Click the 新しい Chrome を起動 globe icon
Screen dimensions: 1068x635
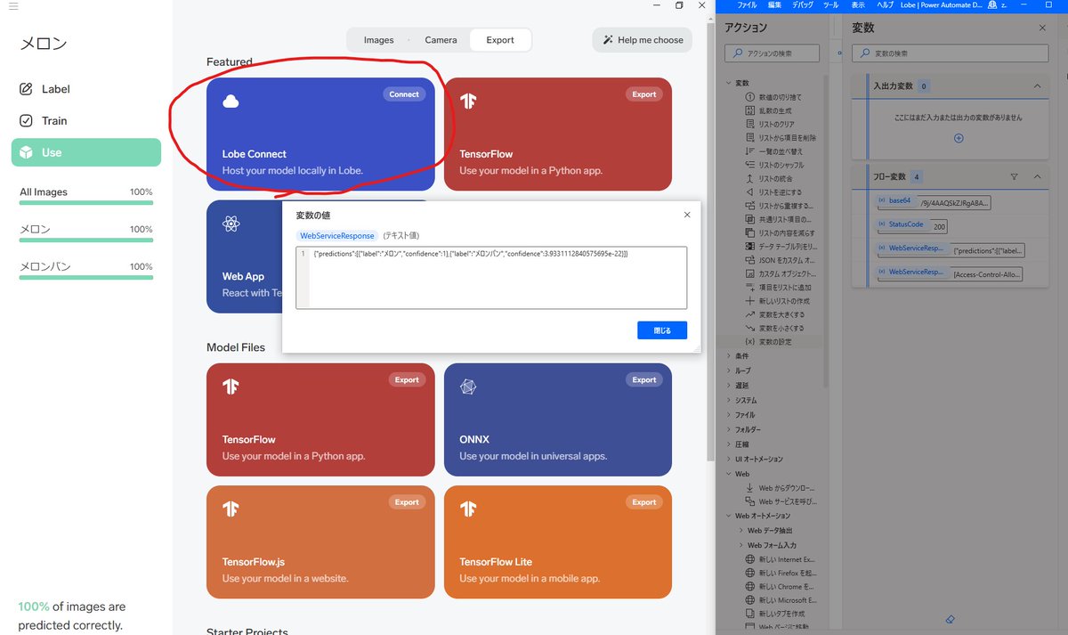point(750,587)
